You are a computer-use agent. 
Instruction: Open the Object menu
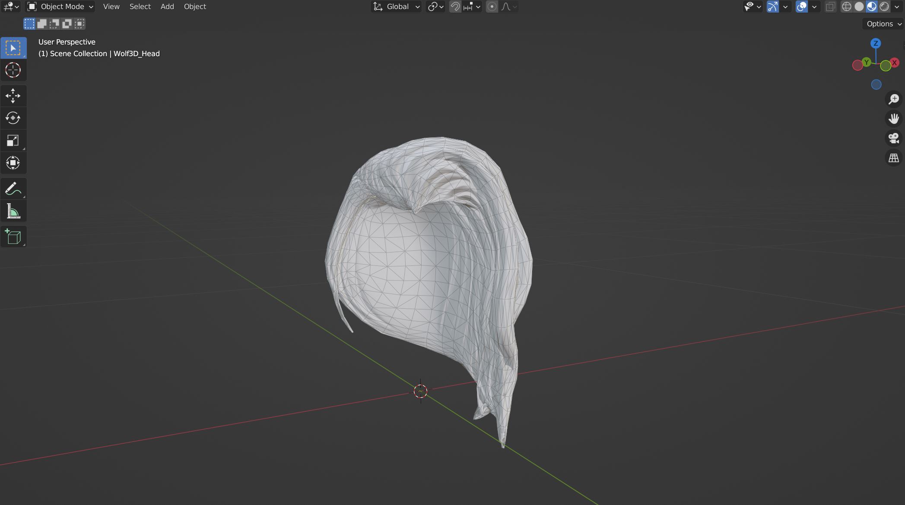click(195, 6)
